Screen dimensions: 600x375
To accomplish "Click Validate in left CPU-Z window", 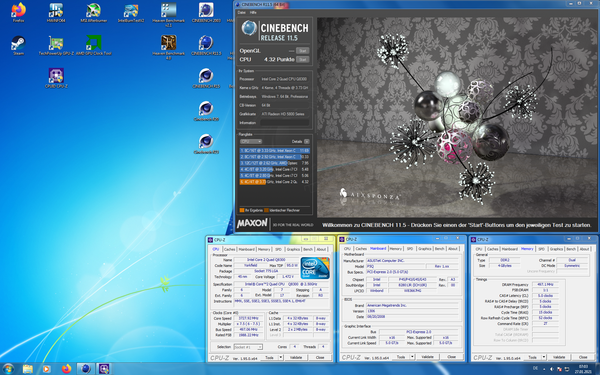I will 296,357.
